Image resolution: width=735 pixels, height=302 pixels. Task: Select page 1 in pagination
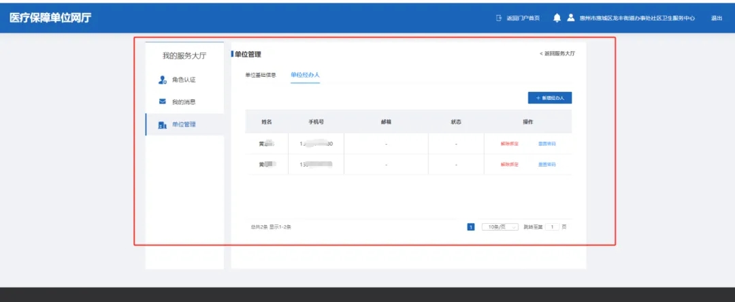click(470, 227)
